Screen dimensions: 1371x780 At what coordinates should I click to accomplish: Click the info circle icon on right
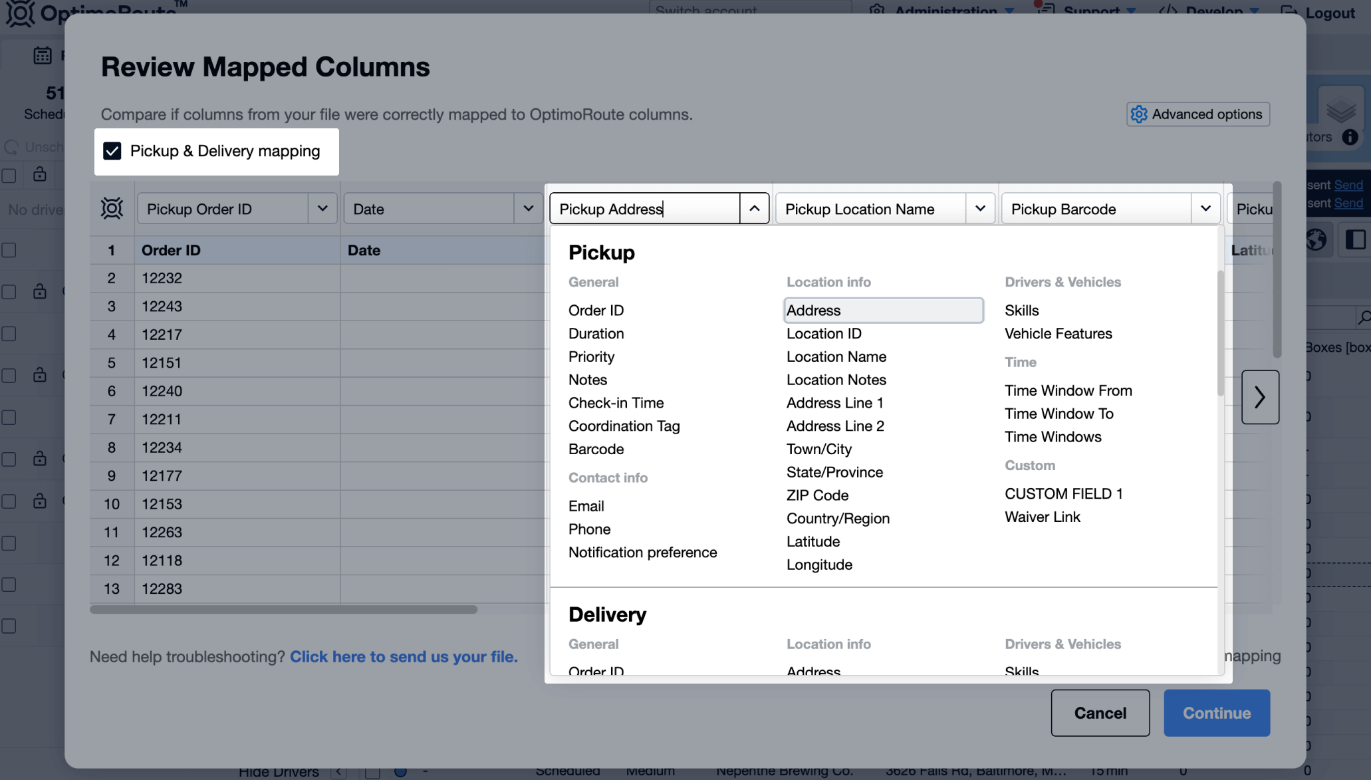point(1350,137)
